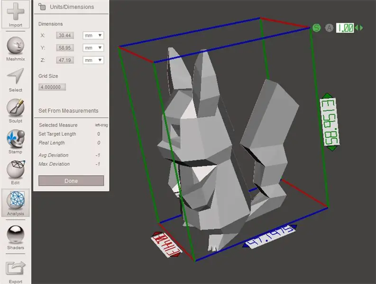
Task: Open the Shaders panel
Action: pyautogui.click(x=16, y=237)
